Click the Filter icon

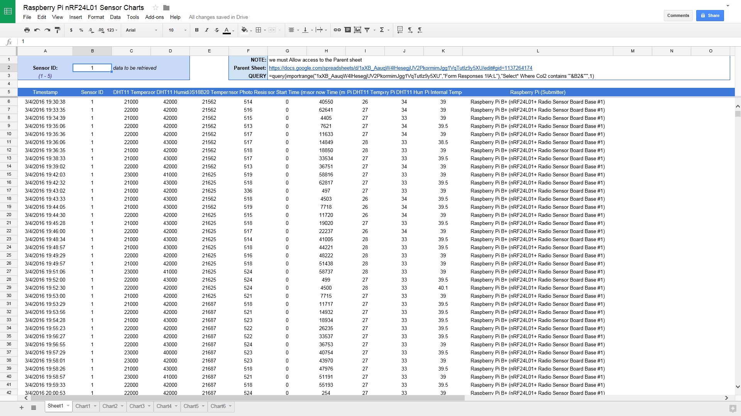[x=367, y=30]
